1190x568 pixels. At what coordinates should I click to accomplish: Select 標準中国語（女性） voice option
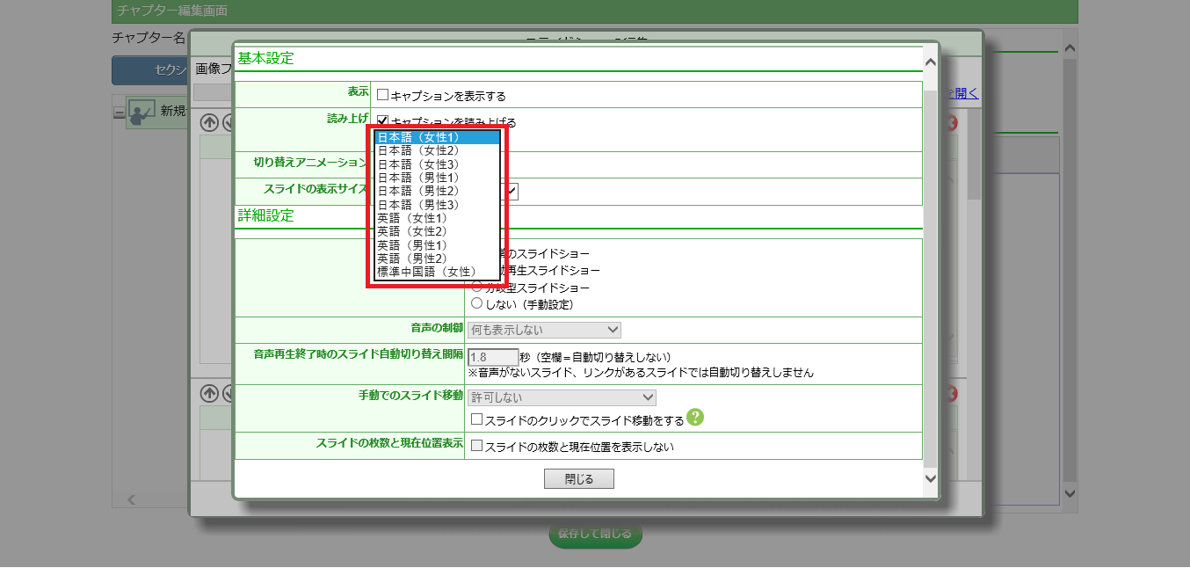[x=426, y=272]
